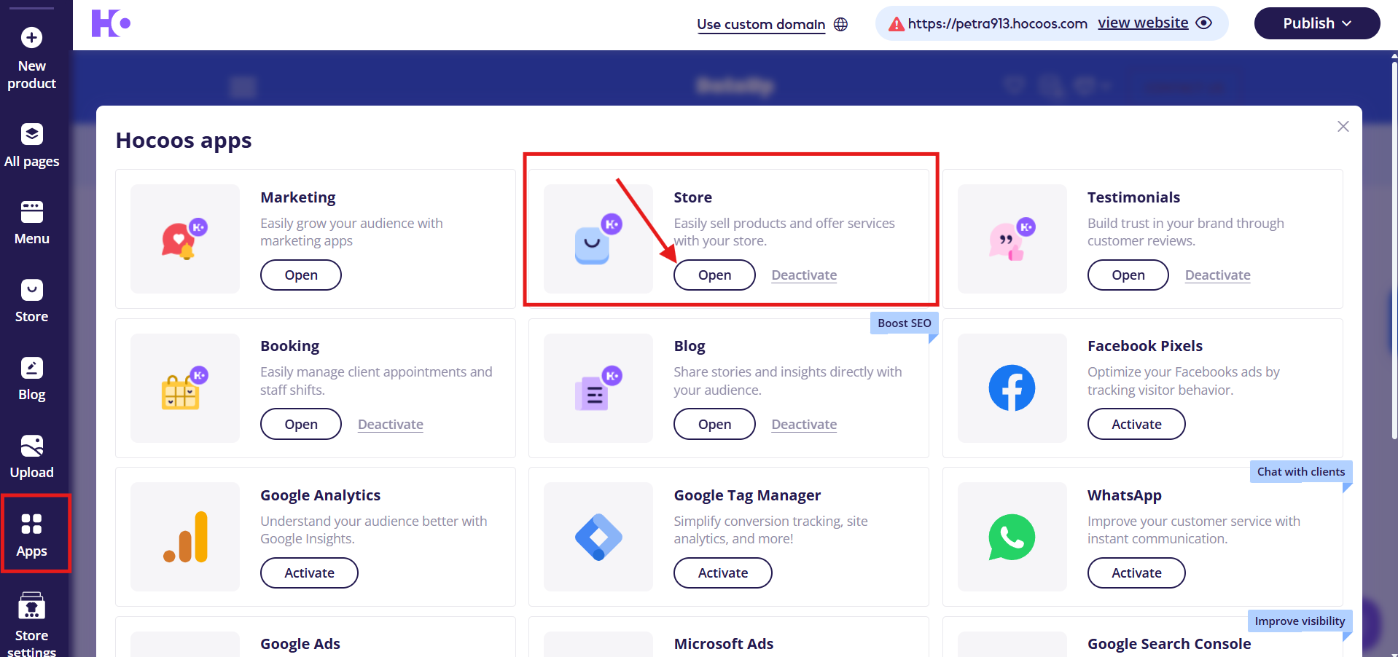Click the New product plus icon
This screenshot has width=1398, height=657.
pos(31,37)
